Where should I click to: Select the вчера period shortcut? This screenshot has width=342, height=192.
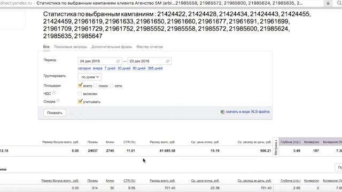click(97, 68)
